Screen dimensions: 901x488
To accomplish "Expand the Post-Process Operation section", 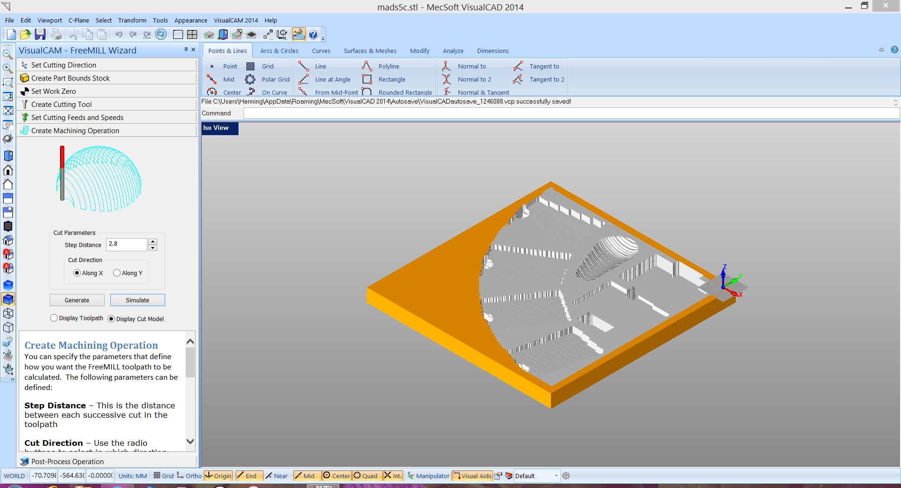I will coord(67,462).
